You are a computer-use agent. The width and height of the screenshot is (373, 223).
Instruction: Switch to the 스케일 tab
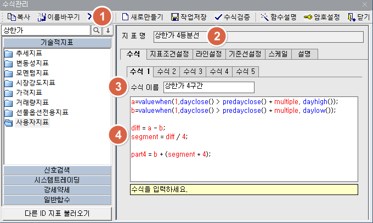pos(278,54)
